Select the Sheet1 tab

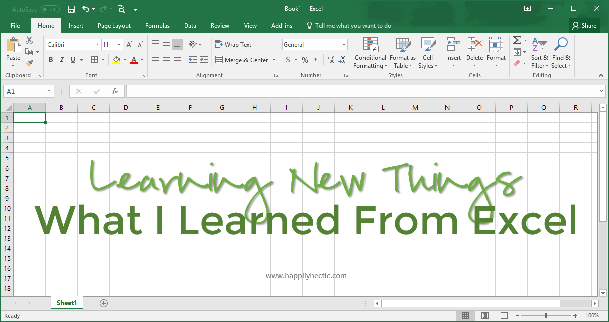click(x=67, y=303)
